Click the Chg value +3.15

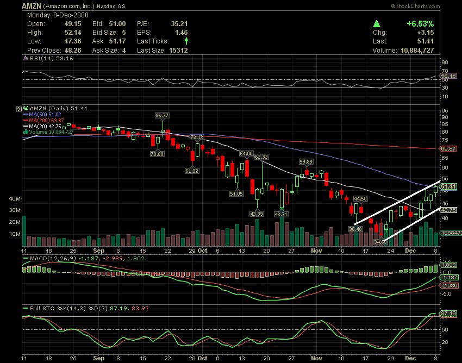pos(426,33)
